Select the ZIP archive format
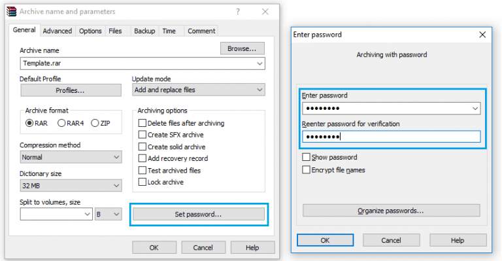 coord(101,123)
